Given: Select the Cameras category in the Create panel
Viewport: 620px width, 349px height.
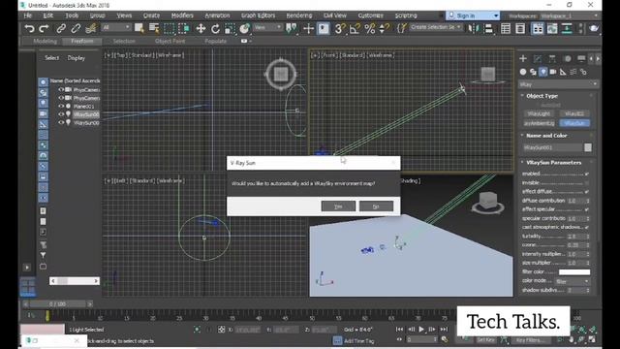Looking at the screenshot, I should 553,72.
